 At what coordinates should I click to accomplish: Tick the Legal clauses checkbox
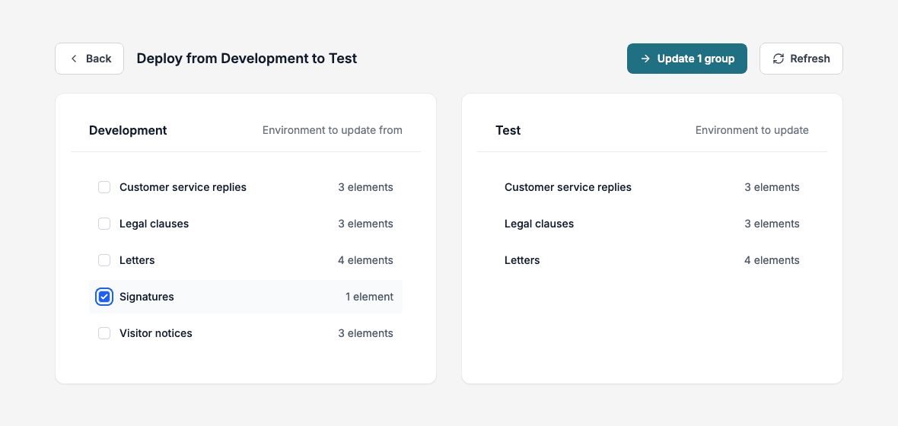point(104,224)
